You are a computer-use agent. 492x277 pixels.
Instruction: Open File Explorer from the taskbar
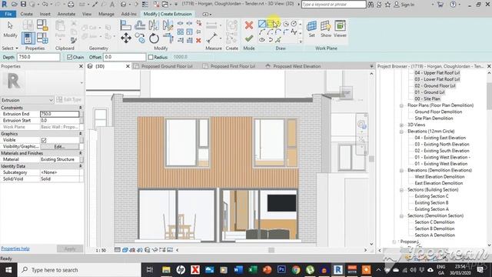pyautogui.click(x=166, y=270)
